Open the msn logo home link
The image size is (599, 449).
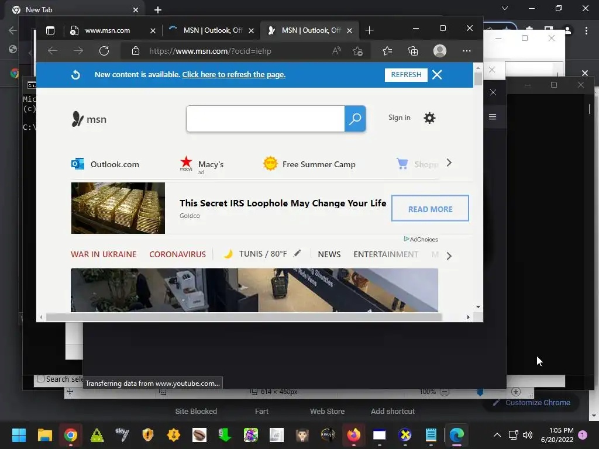tap(89, 119)
